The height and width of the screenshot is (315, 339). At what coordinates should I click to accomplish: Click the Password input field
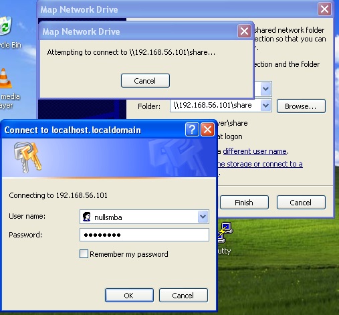(144, 235)
